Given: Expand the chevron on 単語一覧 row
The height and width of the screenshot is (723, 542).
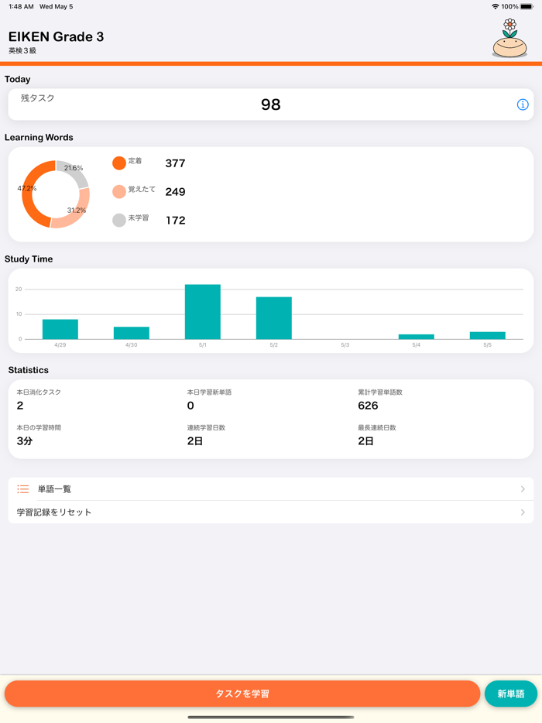Looking at the screenshot, I should pyautogui.click(x=523, y=488).
